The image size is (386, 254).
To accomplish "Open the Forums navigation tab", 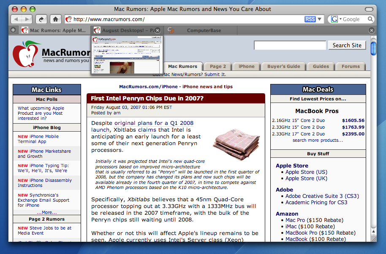I will coord(351,66).
